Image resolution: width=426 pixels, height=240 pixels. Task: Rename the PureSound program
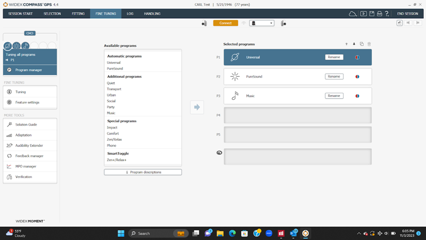click(334, 76)
